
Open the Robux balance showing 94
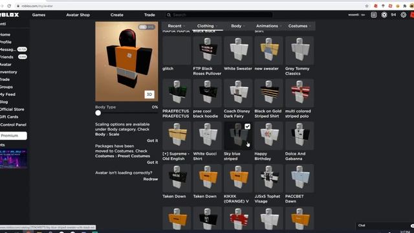(393, 15)
